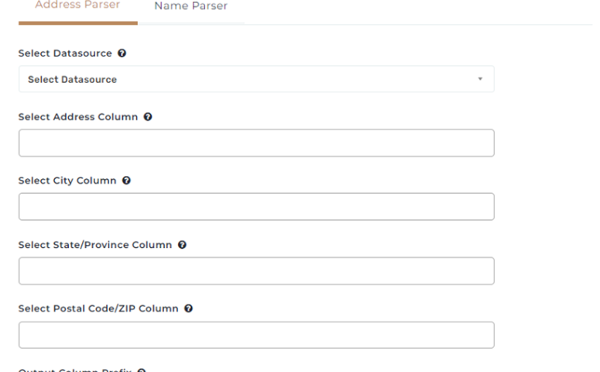The height and width of the screenshot is (372, 600).
Task: Click the Postal Code/ZIP Column field
Action: click(x=255, y=335)
